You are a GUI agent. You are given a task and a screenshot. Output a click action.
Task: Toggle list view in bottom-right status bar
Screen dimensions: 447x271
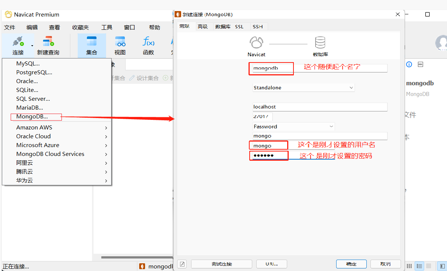pos(419,266)
